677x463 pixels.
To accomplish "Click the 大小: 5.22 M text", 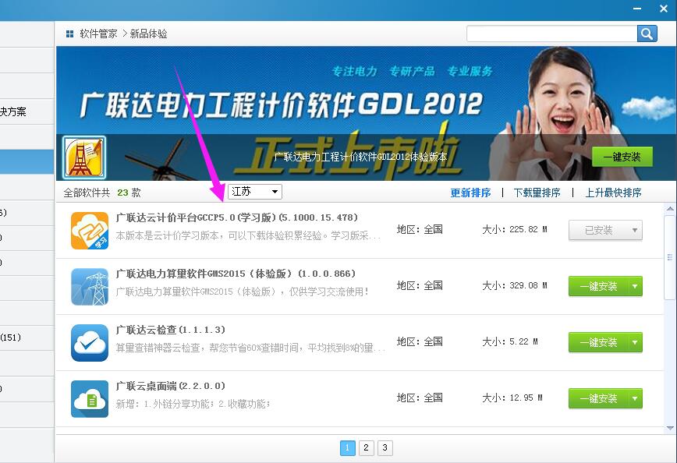I will [510, 341].
